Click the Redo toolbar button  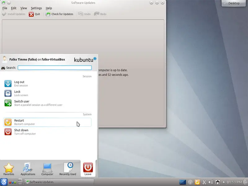(x=100, y=14)
